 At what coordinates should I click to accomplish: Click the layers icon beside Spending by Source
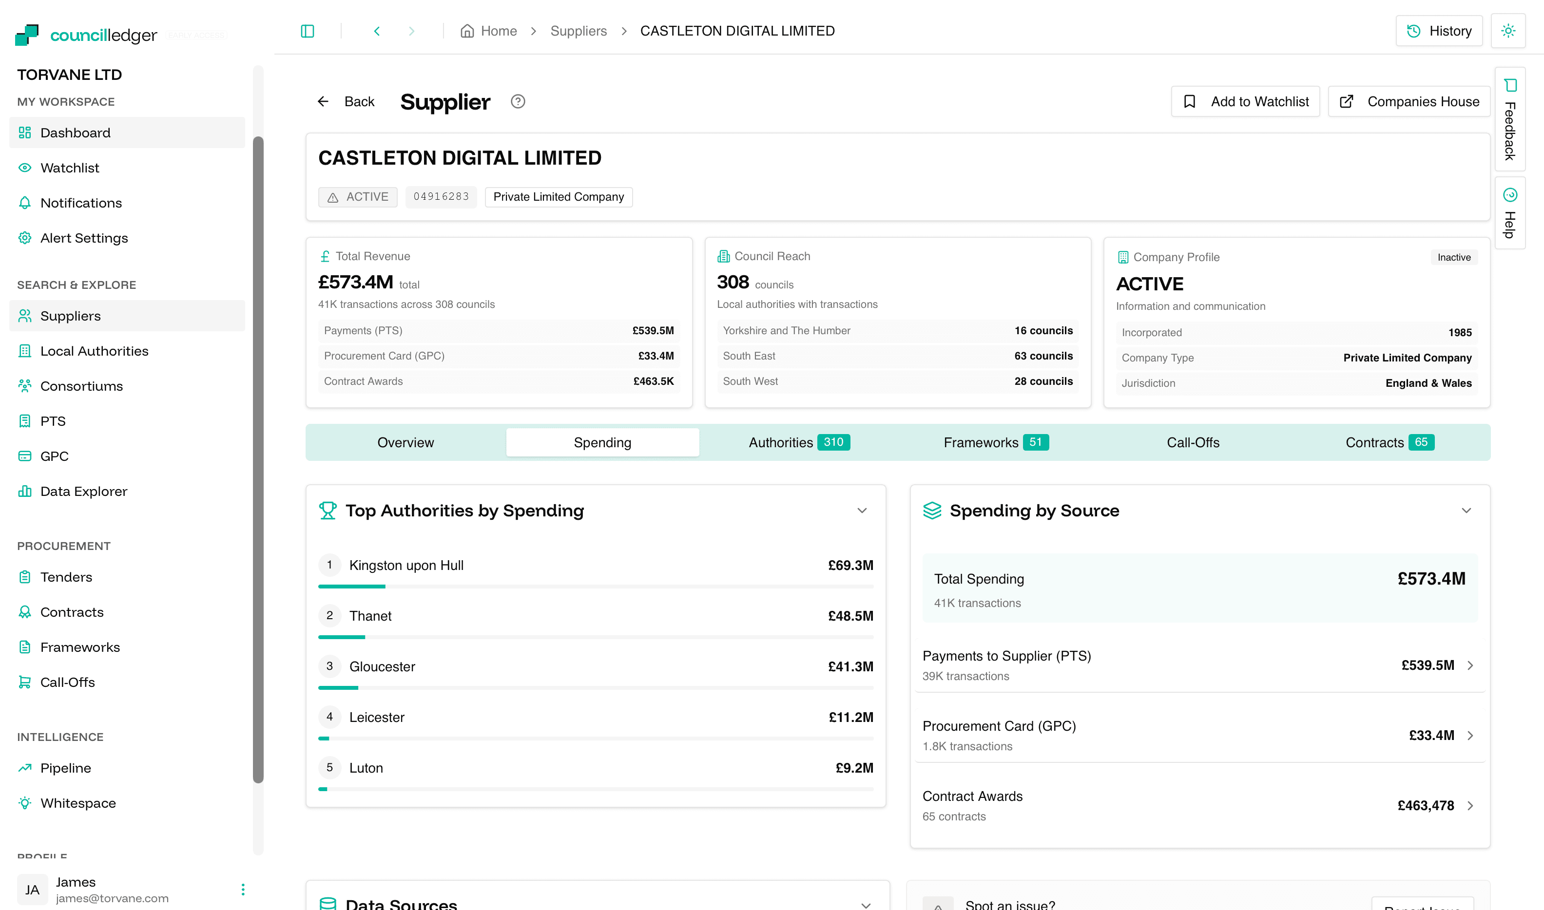tap(932, 510)
